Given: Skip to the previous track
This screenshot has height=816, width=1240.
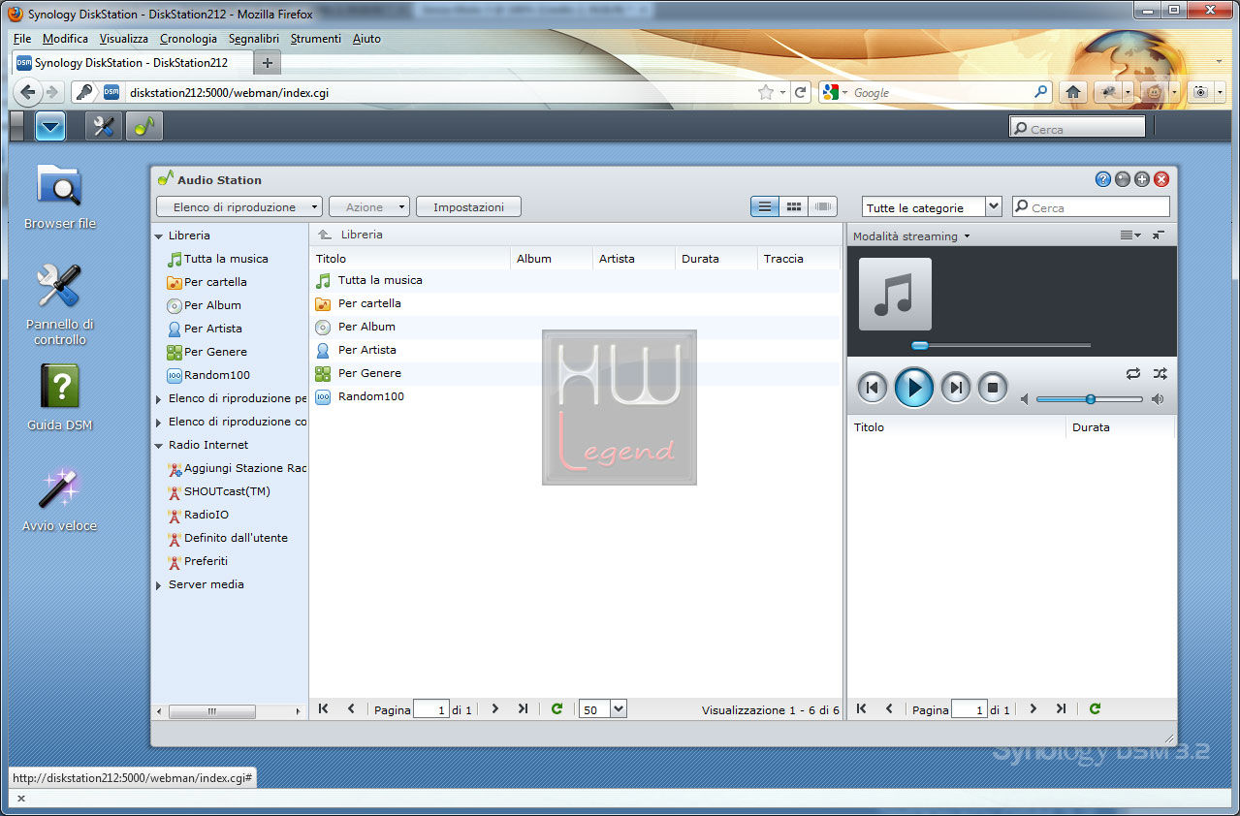Looking at the screenshot, I should click(x=873, y=388).
